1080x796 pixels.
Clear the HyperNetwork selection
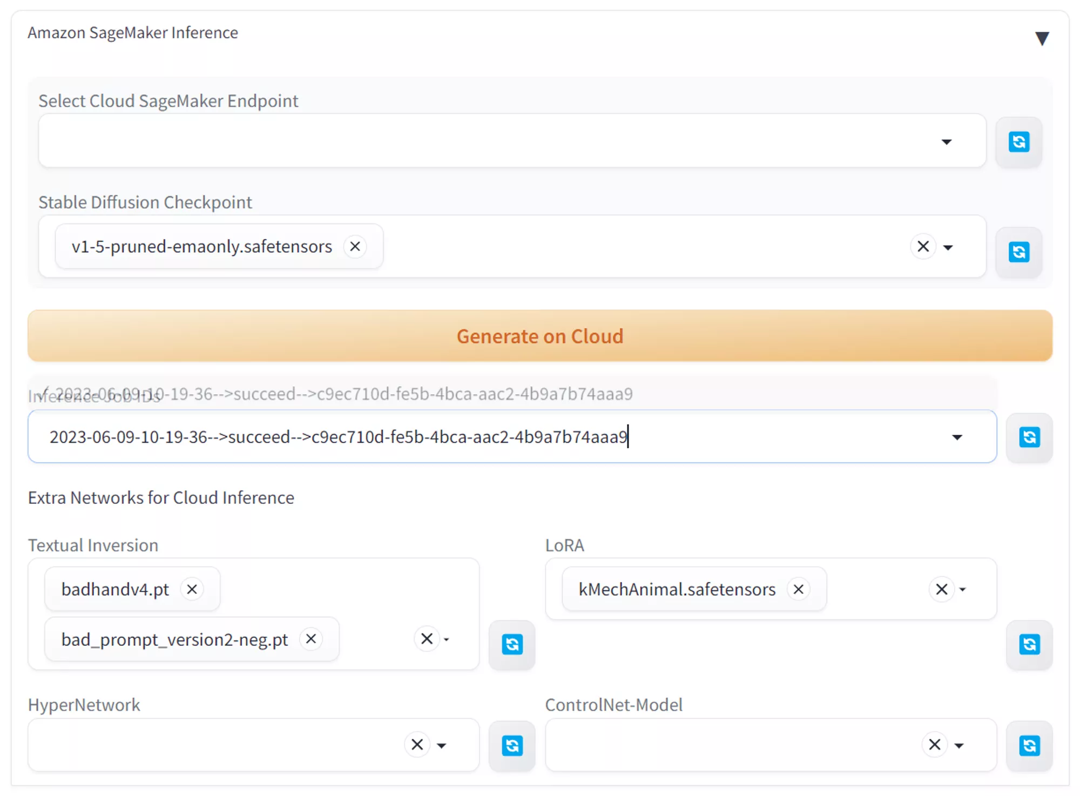coord(417,745)
